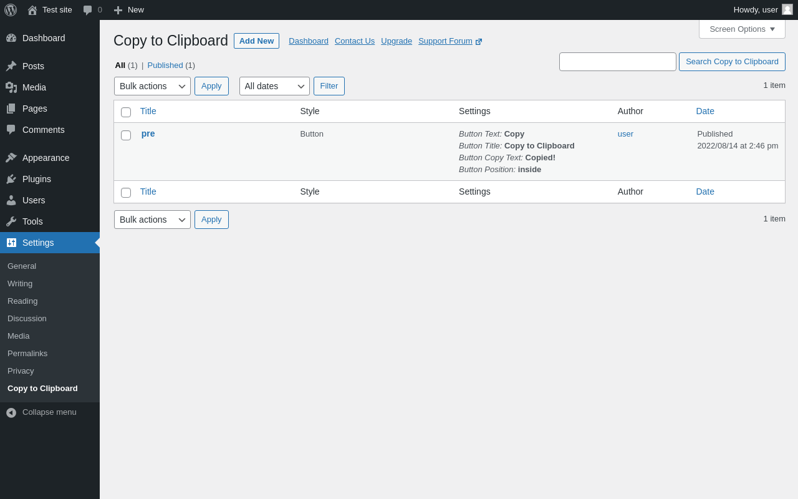Image resolution: width=798 pixels, height=499 pixels.
Task: Open author user link in table
Action: (x=625, y=134)
